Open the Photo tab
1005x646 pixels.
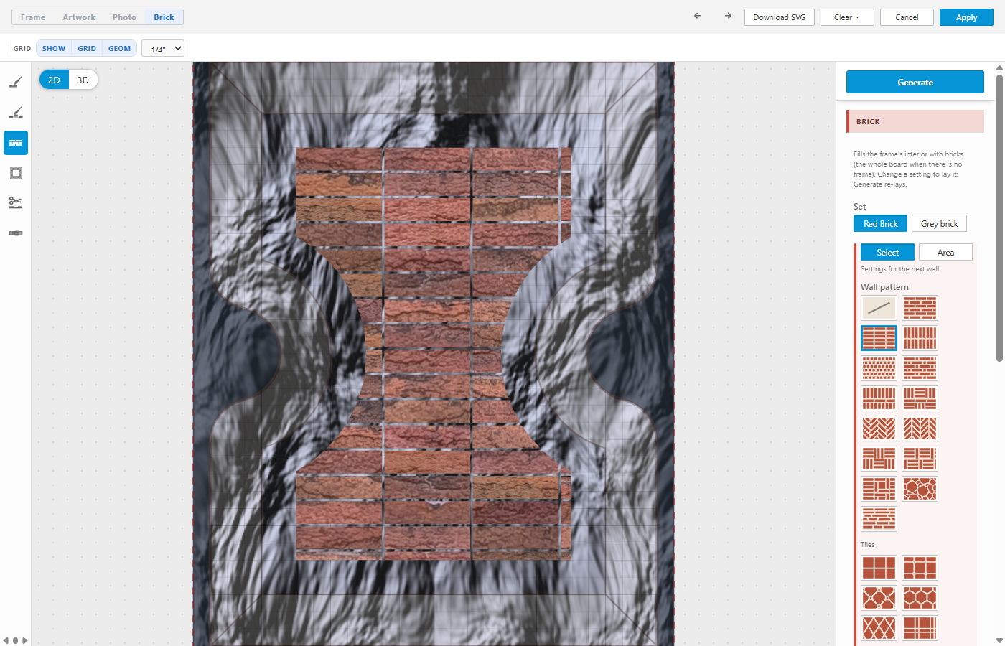click(x=124, y=17)
